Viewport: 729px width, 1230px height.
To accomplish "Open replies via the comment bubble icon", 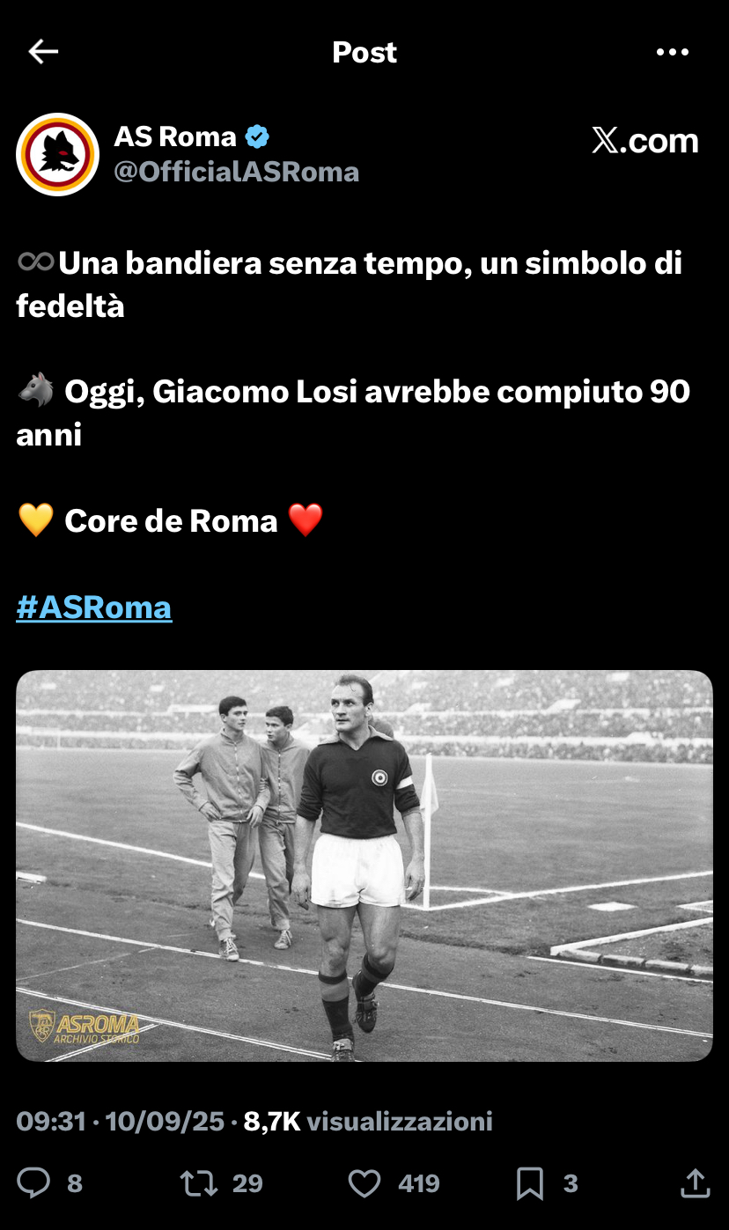I will [x=33, y=1182].
